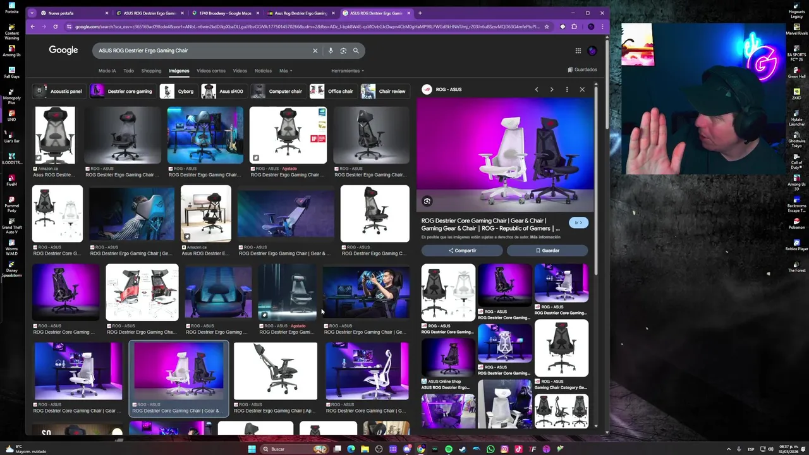The width and height of the screenshot is (809, 455).
Task: Open the ASUS Online Shop related image
Action: 448,356
